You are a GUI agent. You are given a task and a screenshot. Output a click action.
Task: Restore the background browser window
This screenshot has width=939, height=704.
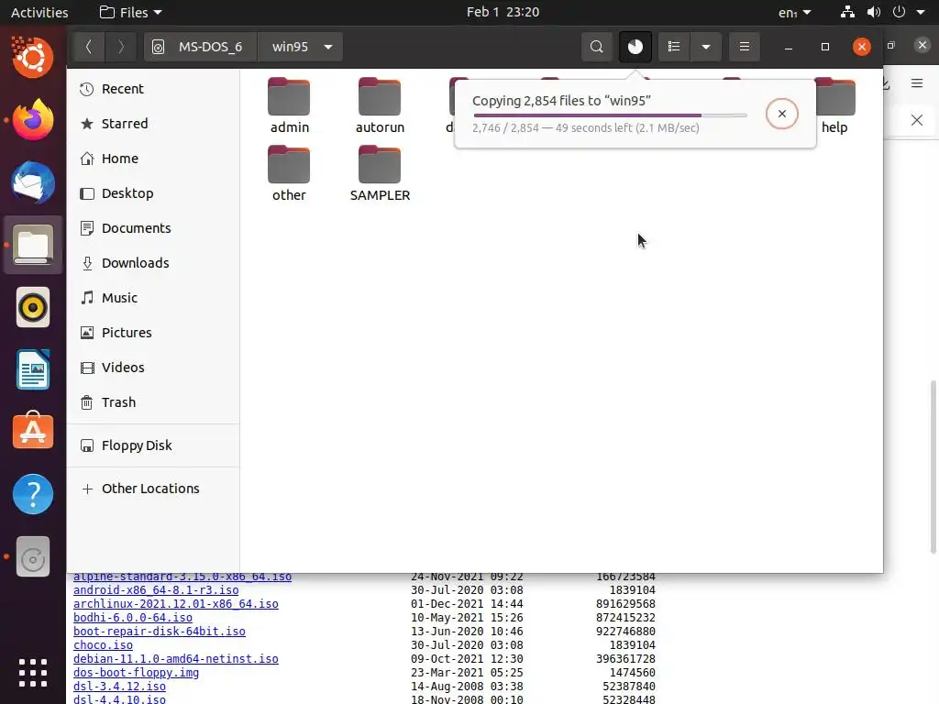tap(891, 45)
